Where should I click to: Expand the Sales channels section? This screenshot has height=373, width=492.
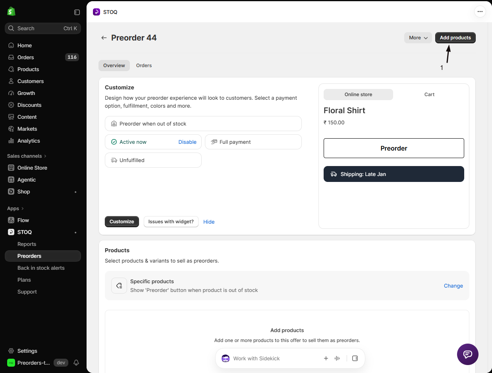27,156
